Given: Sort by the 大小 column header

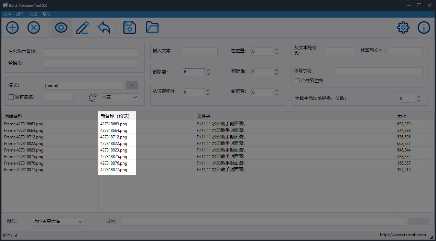Looking at the screenshot, I should click(411, 116).
